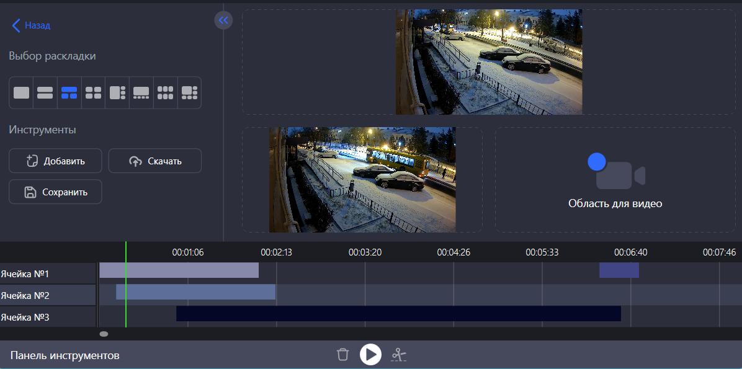Choose the 2x2 grid layout
Image resolution: width=742 pixels, height=369 pixels.
pyautogui.click(x=93, y=93)
